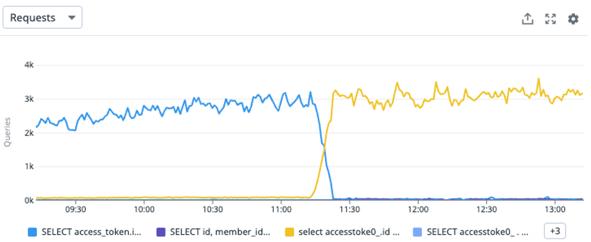Click the Queries axis title
This screenshot has width=591, height=242.
click(7, 132)
